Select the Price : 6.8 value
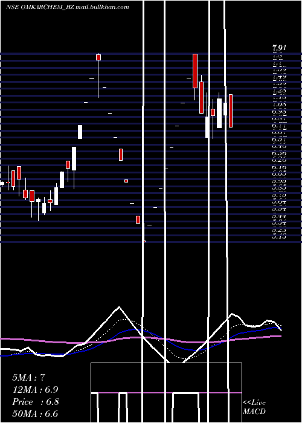This screenshot has width=302, height=423. (x=35, y=402)
